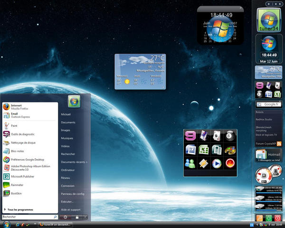
Task: Expand Documents récents submenu
Action: pos(74,162)
